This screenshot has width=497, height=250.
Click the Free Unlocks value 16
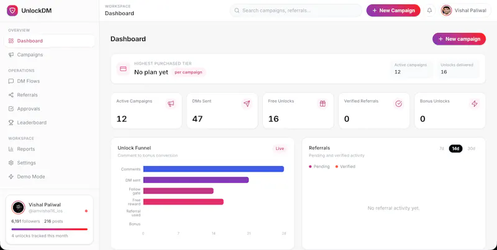click(x=273, y=119)
